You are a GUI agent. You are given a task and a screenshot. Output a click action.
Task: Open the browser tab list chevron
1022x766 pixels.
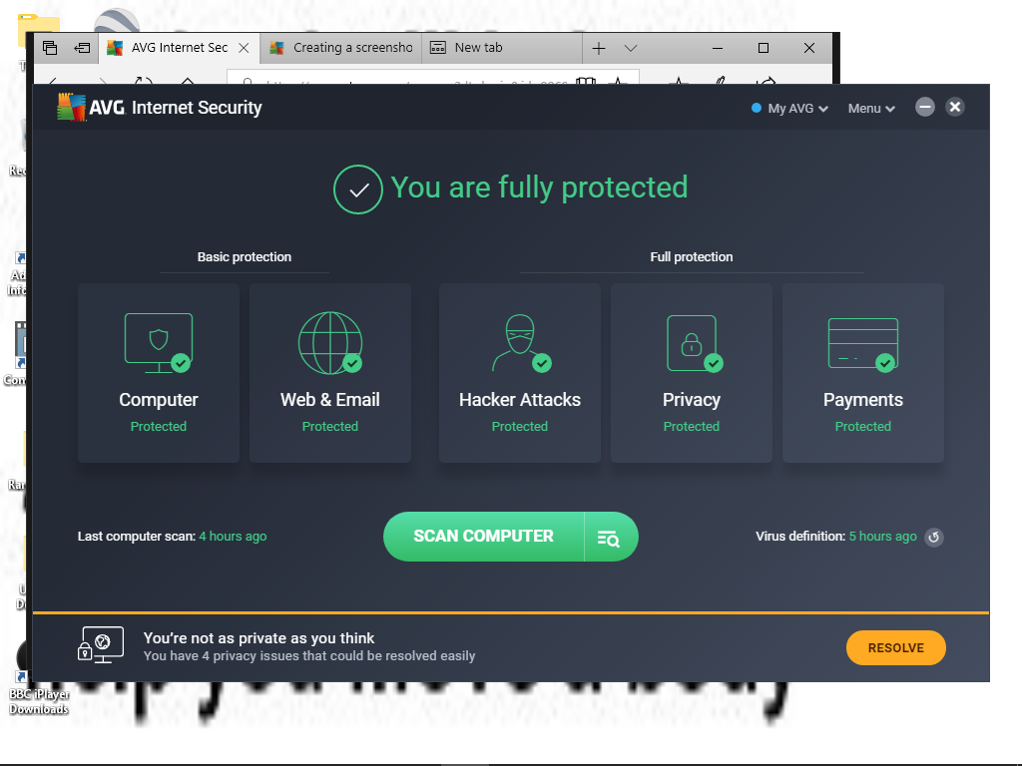click(x=631, y=48)
